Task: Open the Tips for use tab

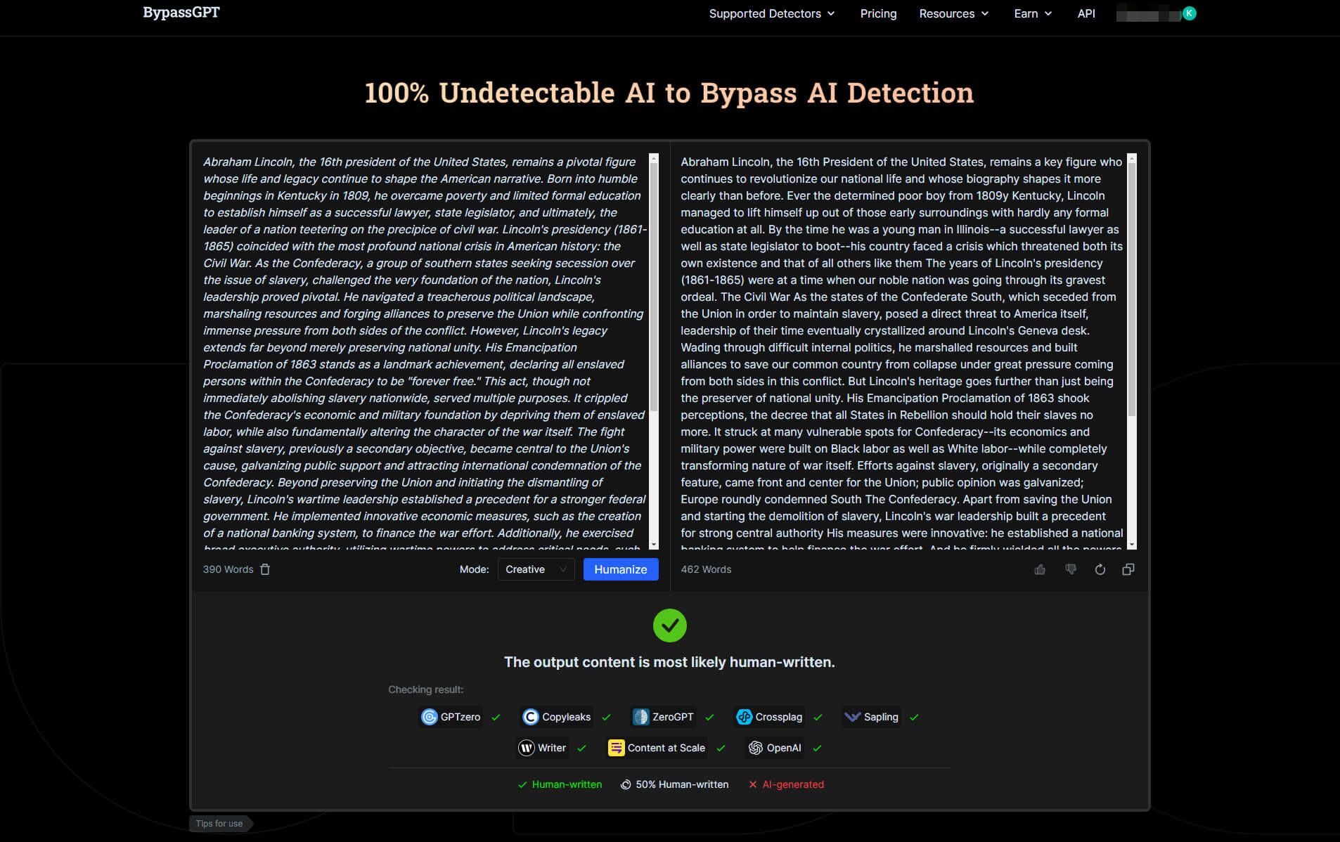Action: pyautogui.click(x=219, y=824)
